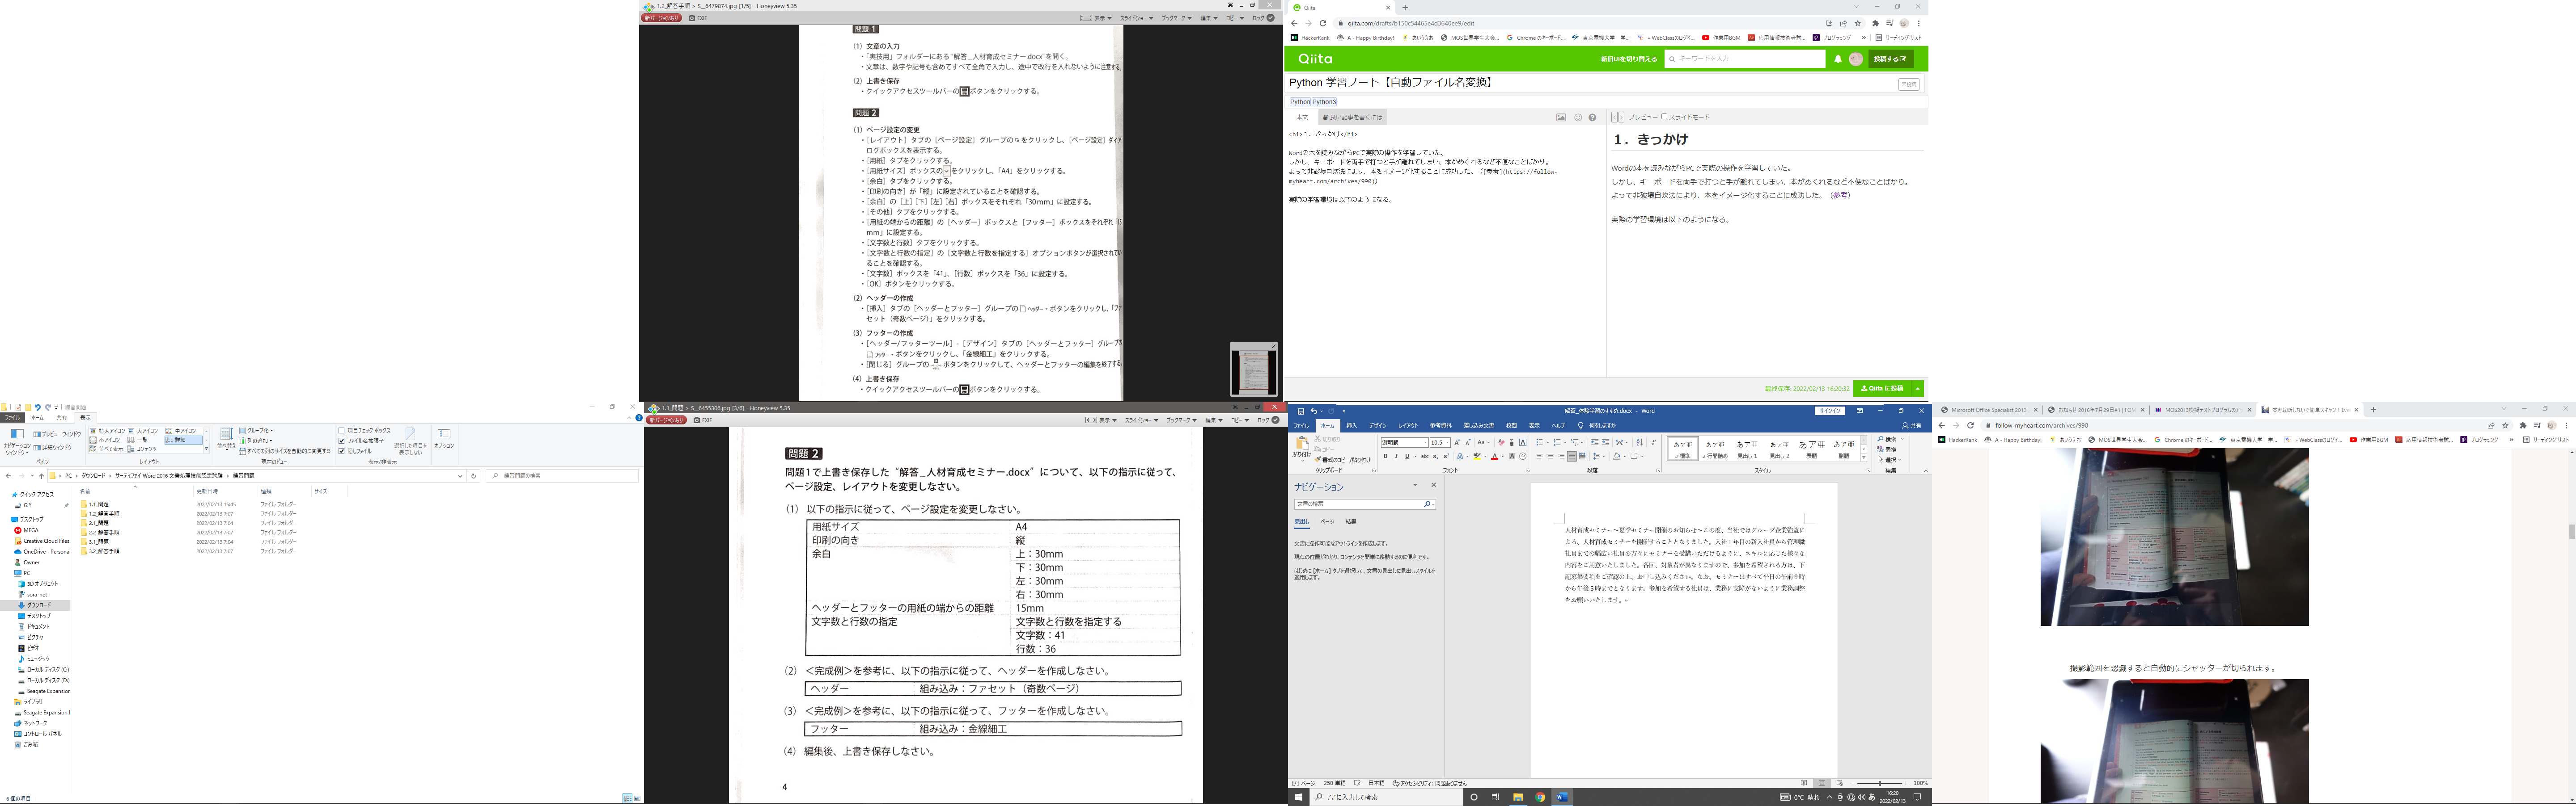Click the Word sign-in button
Screen dimensions: 2576x806
point(1830,411)
